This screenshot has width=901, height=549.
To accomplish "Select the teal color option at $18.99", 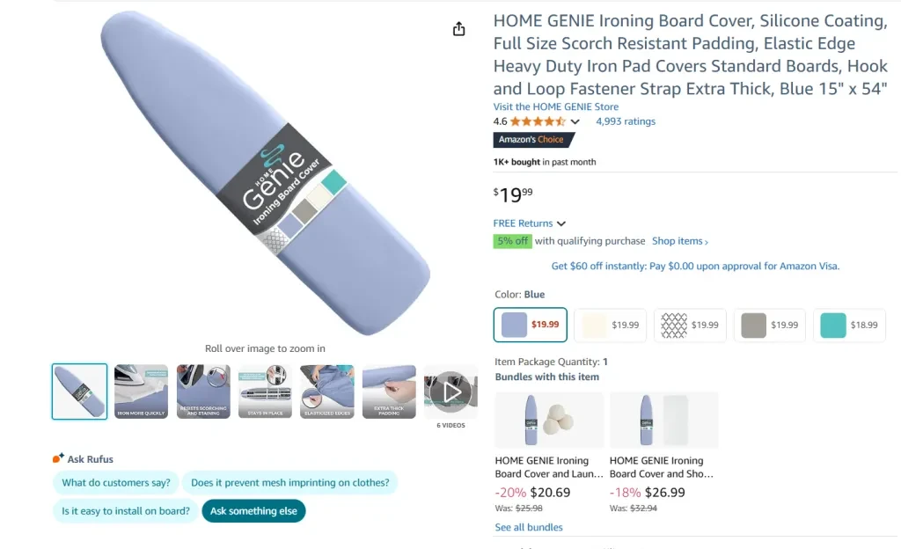I will pos(849,325).
